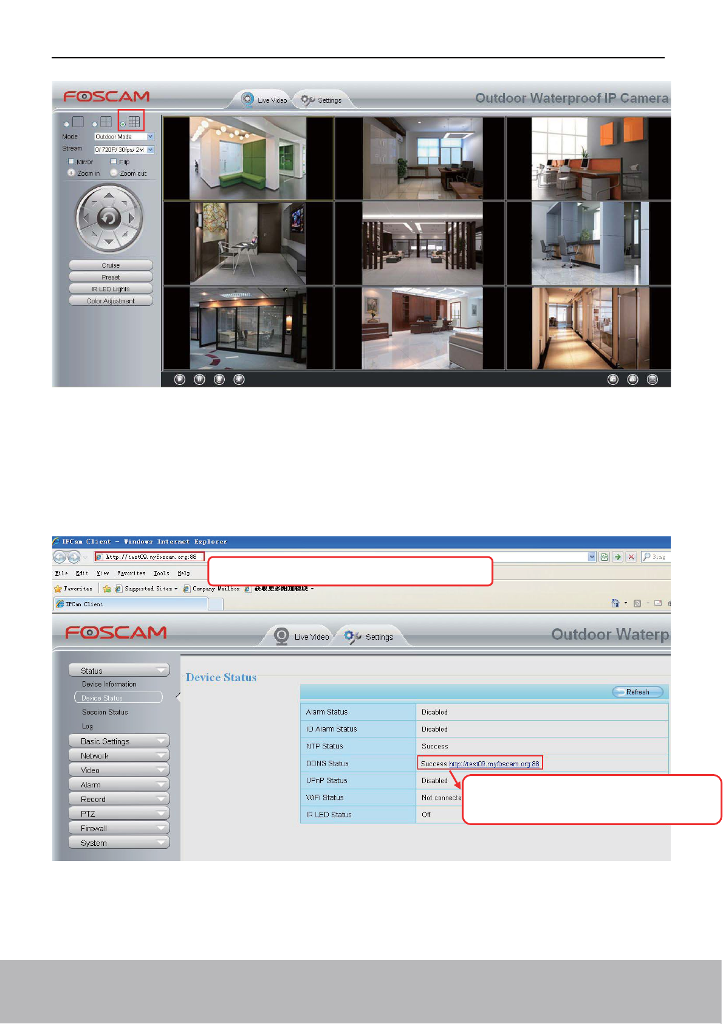Open the View menu in Internet Explorer
The image size is (723, 1024).
point(103,573)
